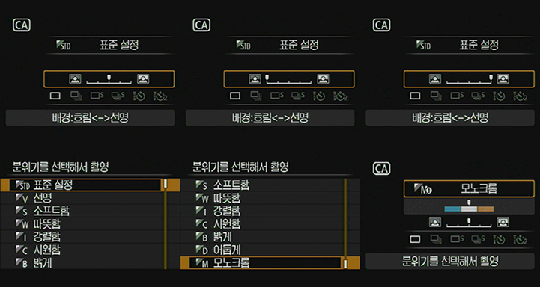540x287 pixels.
Task: Click 배경:흐림<->선명 bar under the far-left blur slider
Action: [x=270, y=118]
